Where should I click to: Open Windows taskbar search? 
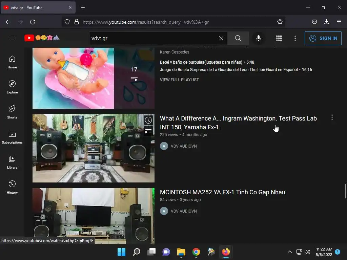(137, 252)
